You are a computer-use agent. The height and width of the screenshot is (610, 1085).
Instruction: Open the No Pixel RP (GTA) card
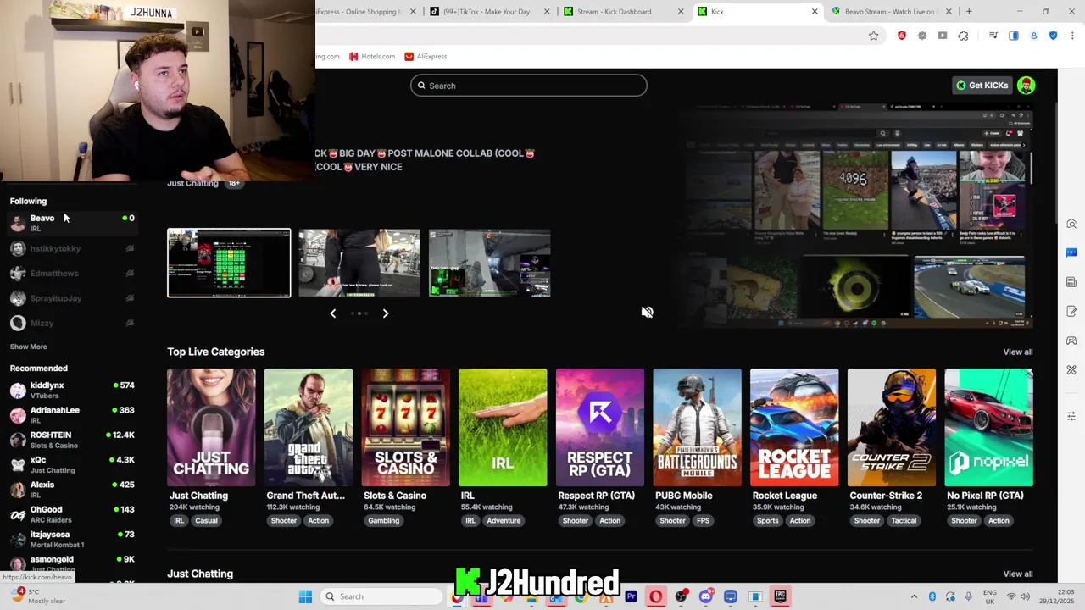[x=988, y=427]
